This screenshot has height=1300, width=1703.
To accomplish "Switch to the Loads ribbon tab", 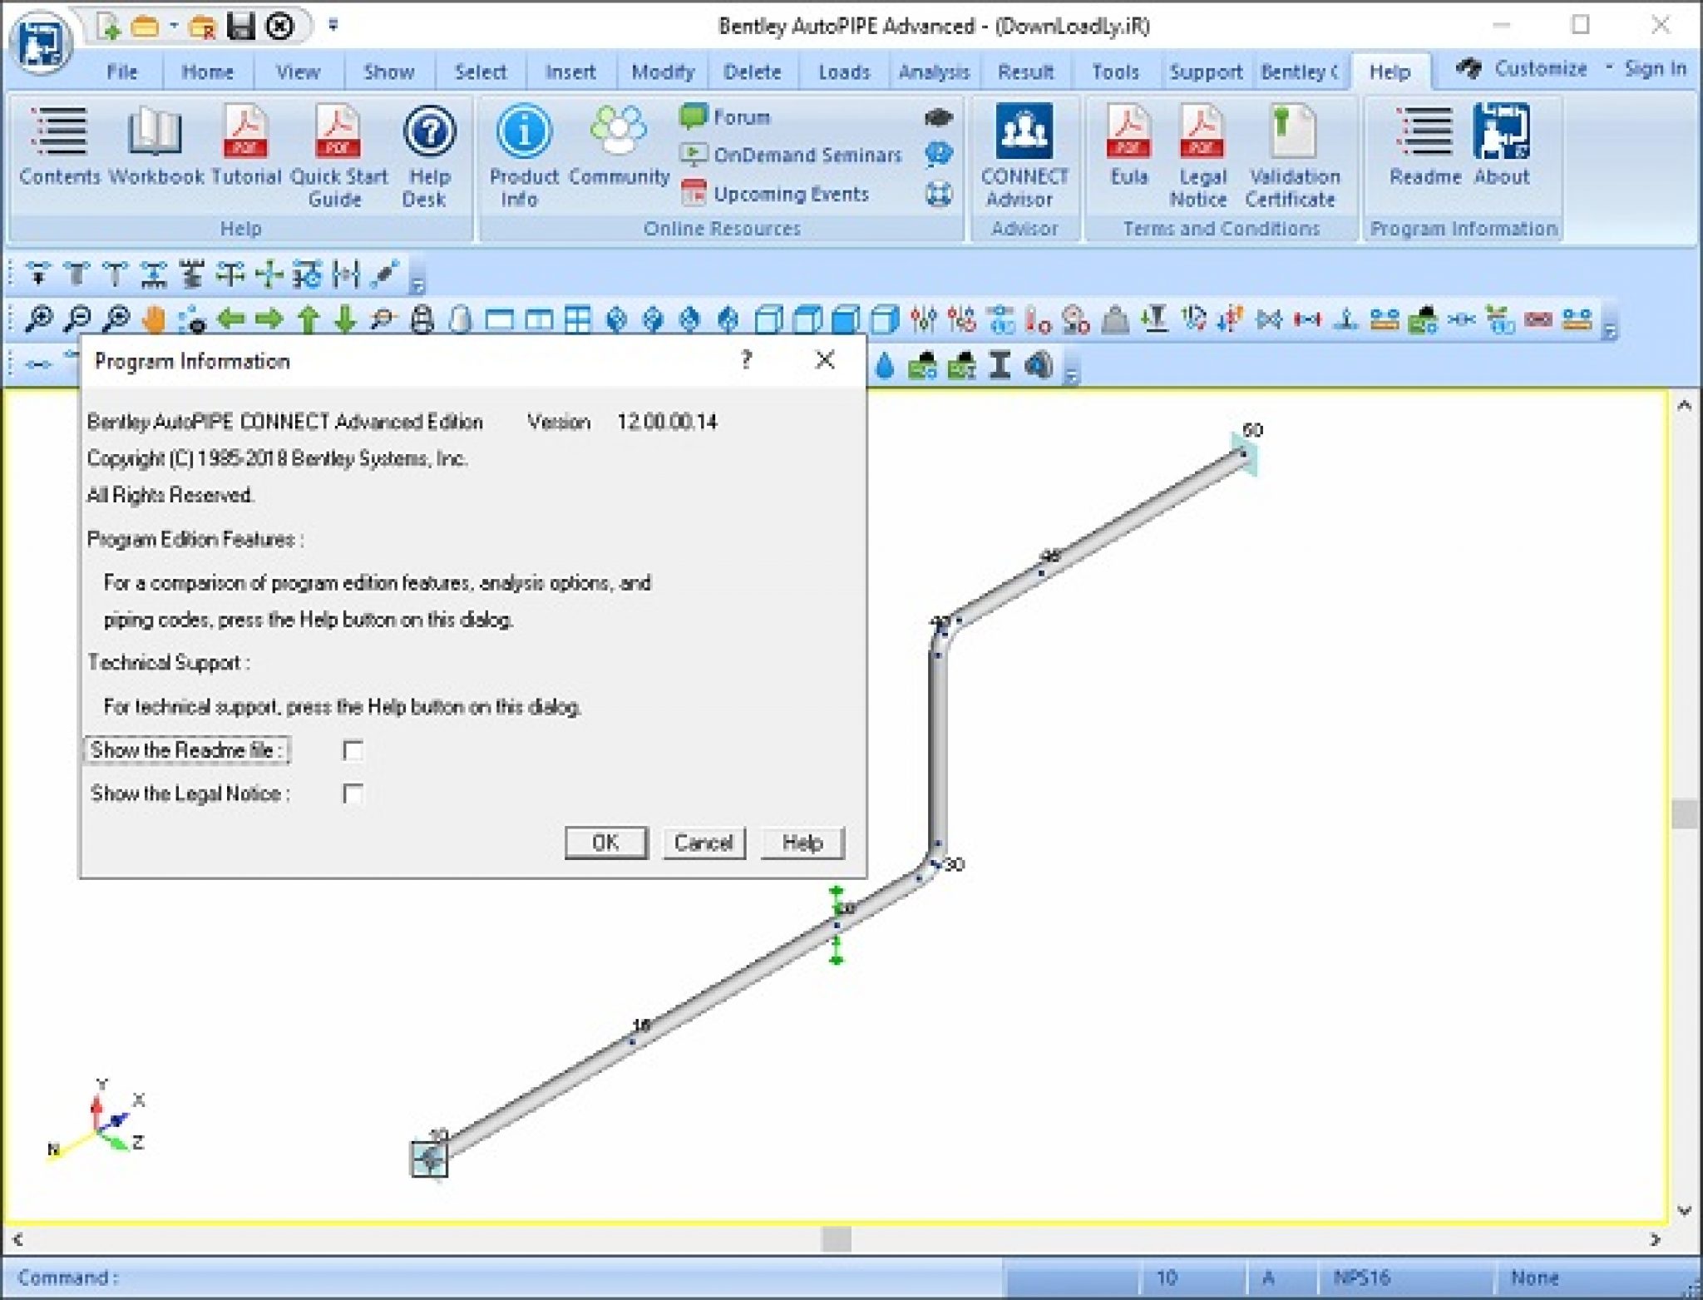I will [842, 72].
